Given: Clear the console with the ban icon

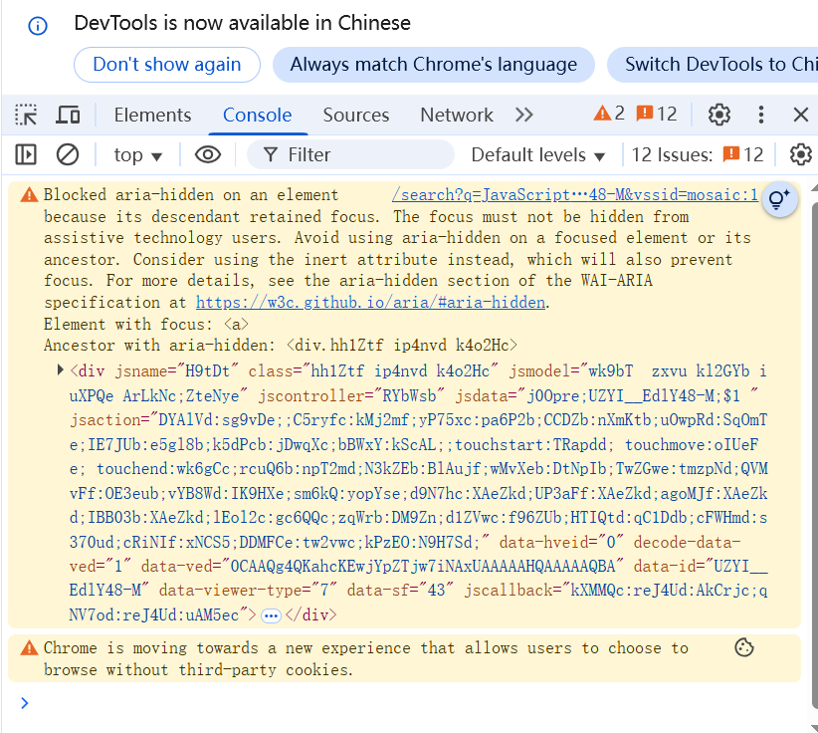Looking at the screenshot, I should 68,154.
